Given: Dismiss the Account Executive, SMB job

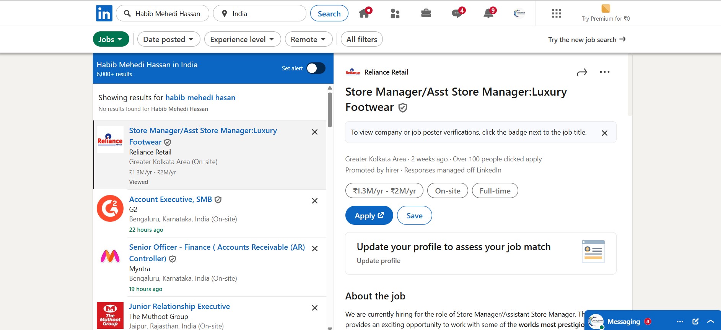Looking at the screenshot, I should point(314,201).
